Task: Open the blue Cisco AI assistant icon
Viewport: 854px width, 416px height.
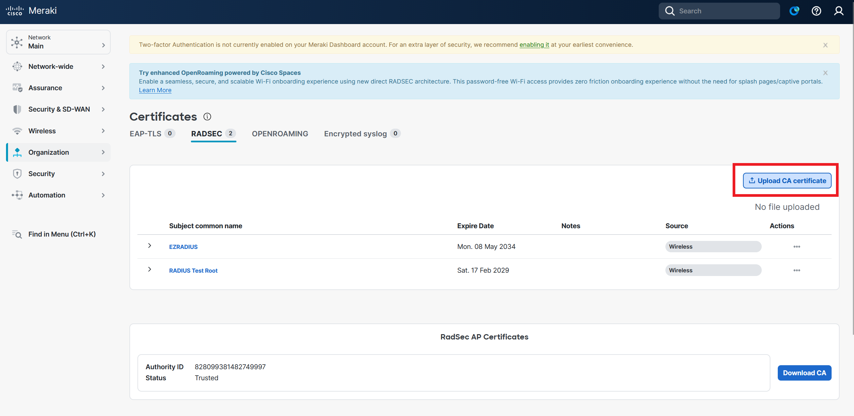Action: 794,11
